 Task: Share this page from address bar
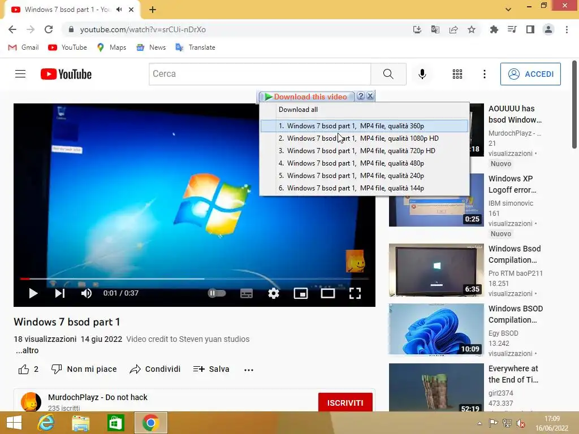tap(453, 29)
